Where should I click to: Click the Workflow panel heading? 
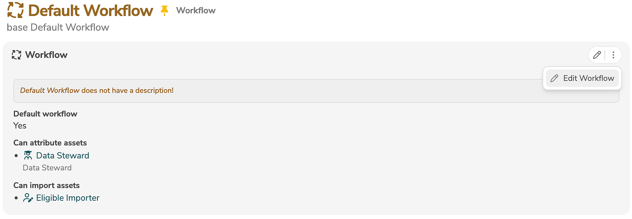pyautogui.click(x=46, y=55)
